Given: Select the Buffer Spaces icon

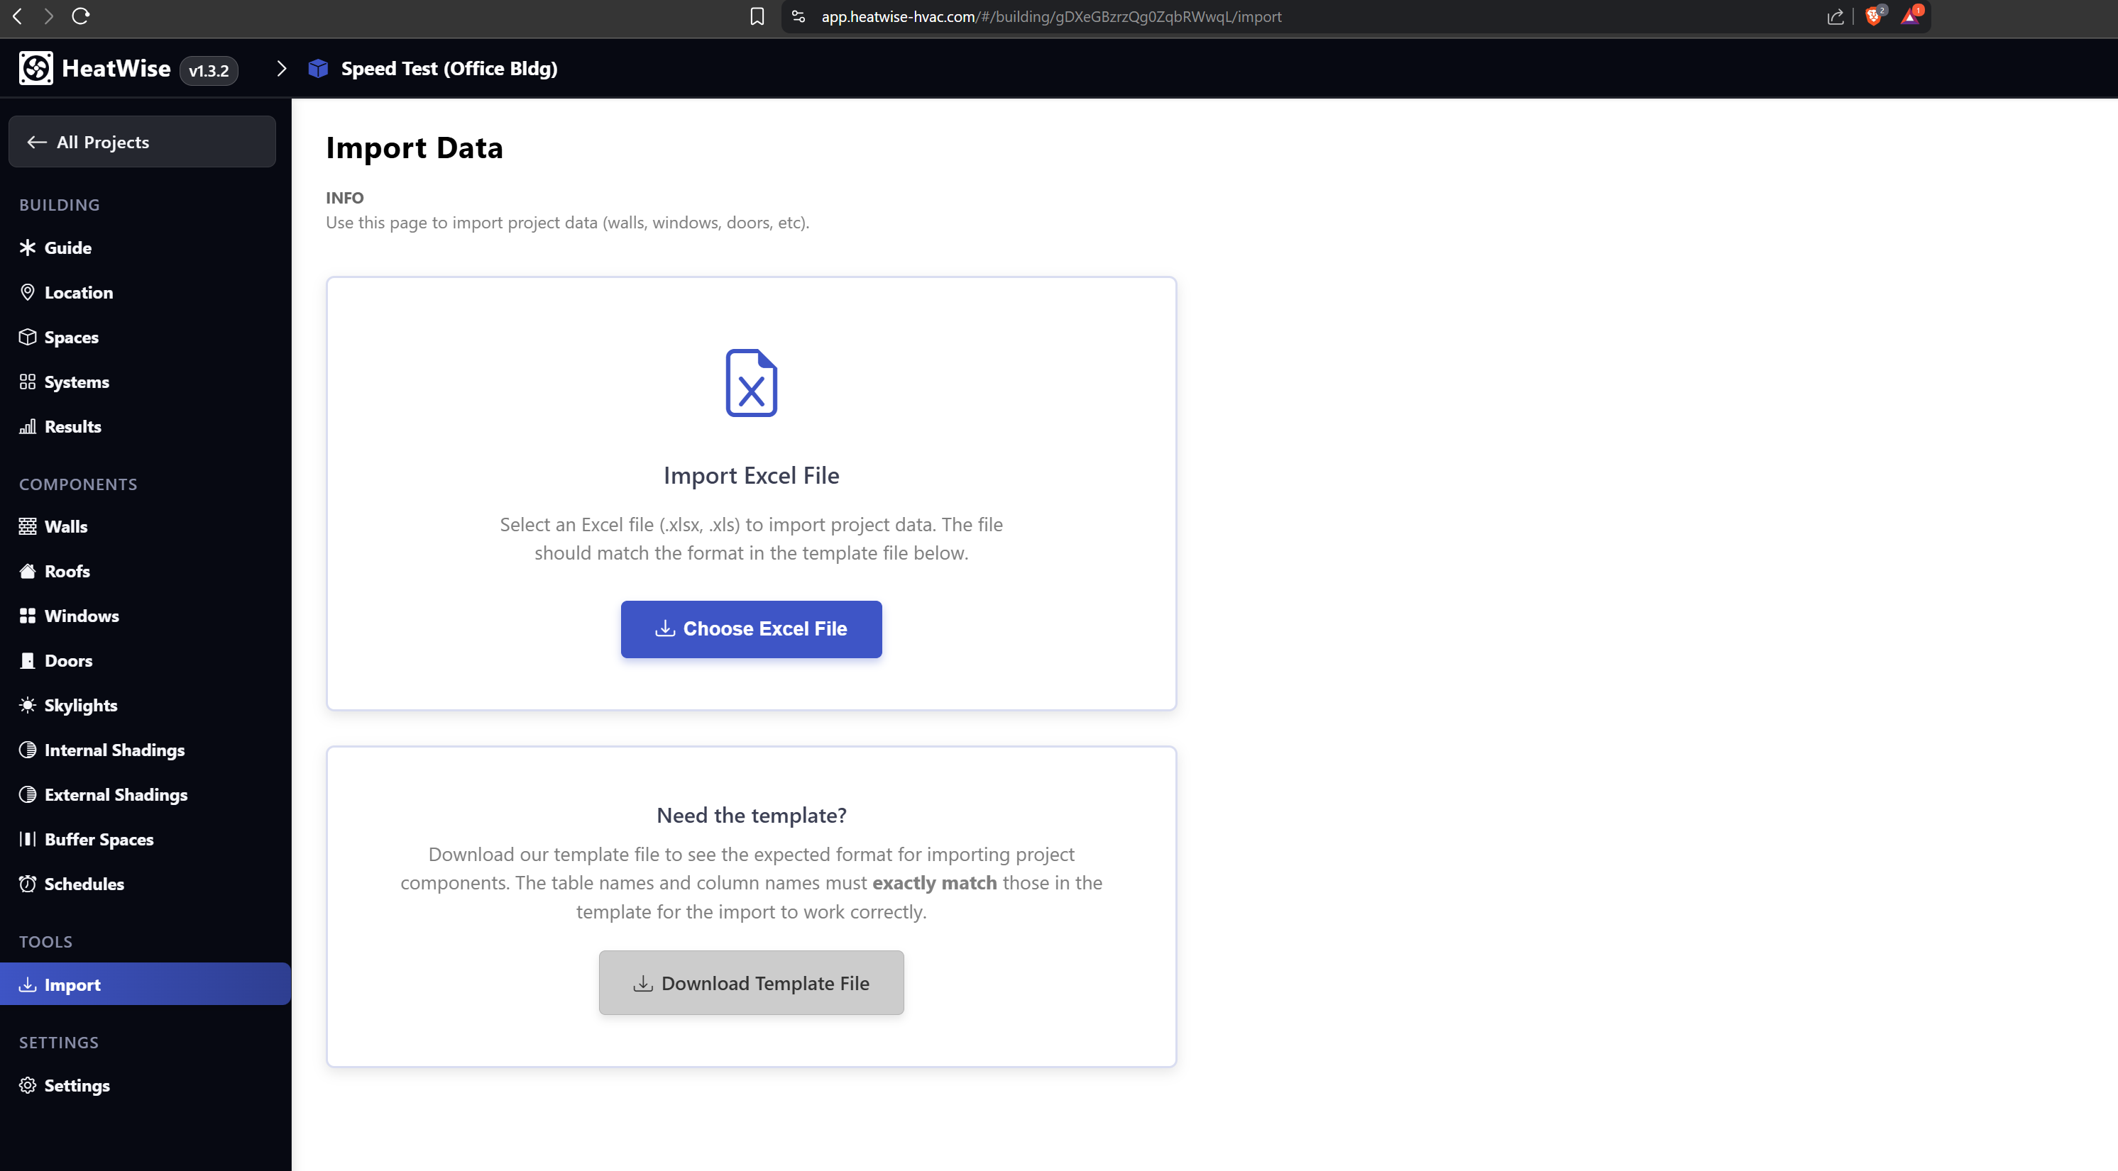Looking at the screenshot, I should (x=27, y=839).
